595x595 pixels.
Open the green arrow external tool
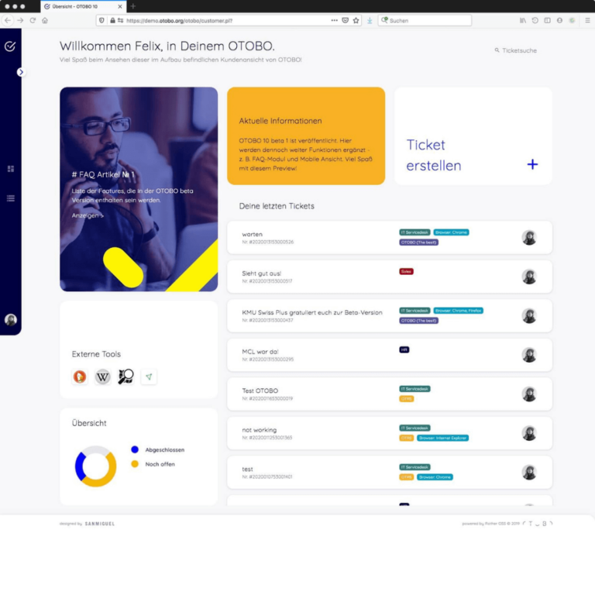click(x=149, y=377)
